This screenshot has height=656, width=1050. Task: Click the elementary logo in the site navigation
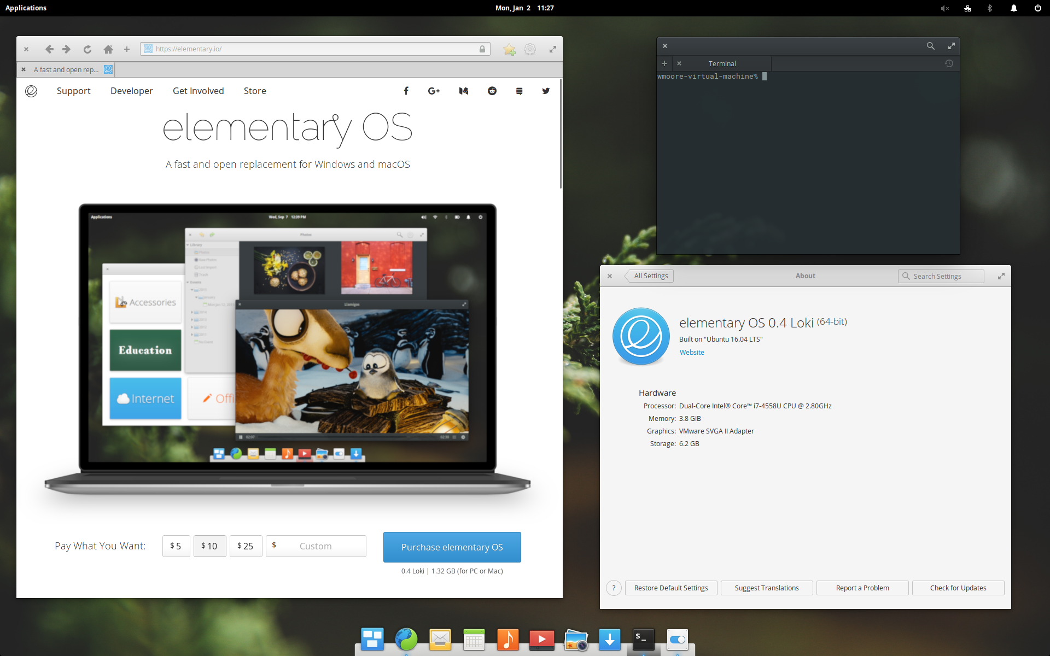(x=31, y=91)
